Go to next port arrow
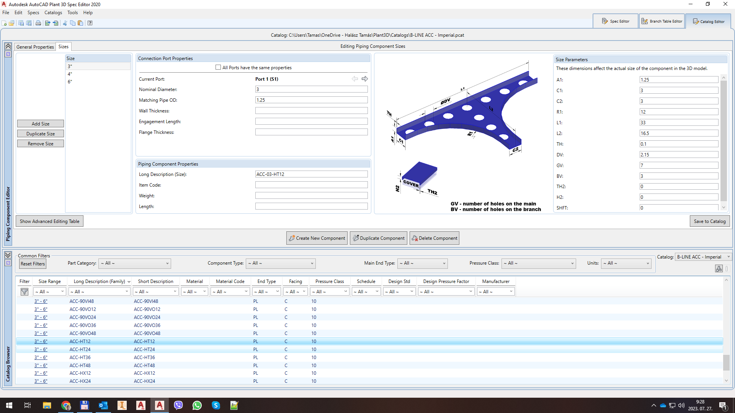Image resolution: width=735 pixels, height=413 pixels. point(365,79)
